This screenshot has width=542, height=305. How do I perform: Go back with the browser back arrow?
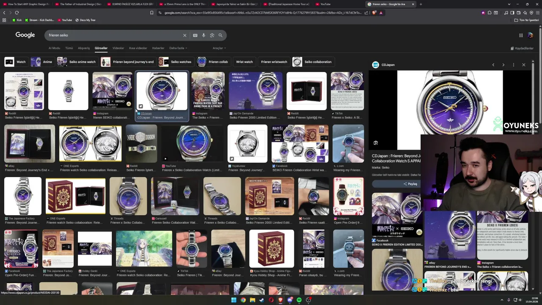coord(4,13)
